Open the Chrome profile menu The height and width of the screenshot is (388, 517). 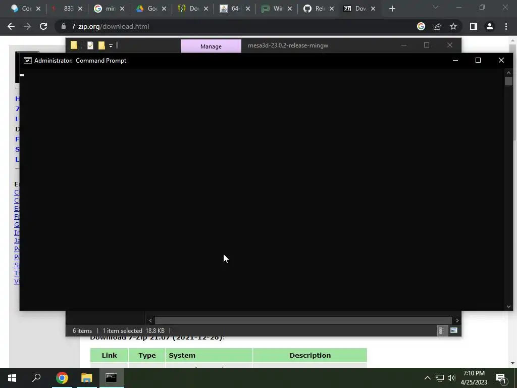pos(490,26)
